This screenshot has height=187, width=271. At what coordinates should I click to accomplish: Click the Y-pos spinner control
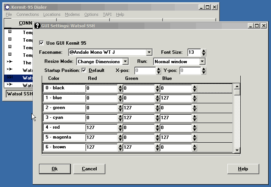(204, 71)
